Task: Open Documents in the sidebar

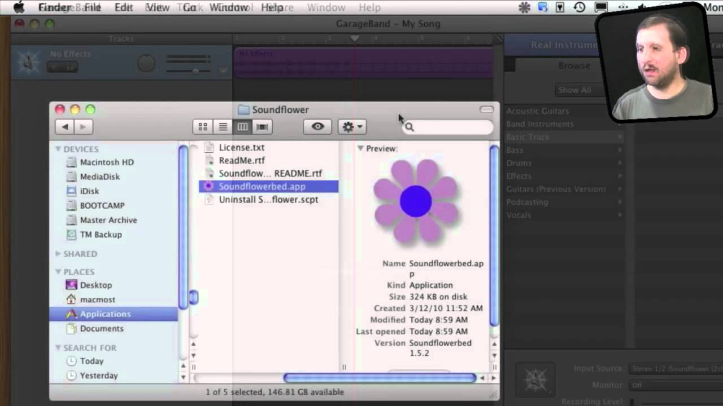Action: (x=101, y=328)
